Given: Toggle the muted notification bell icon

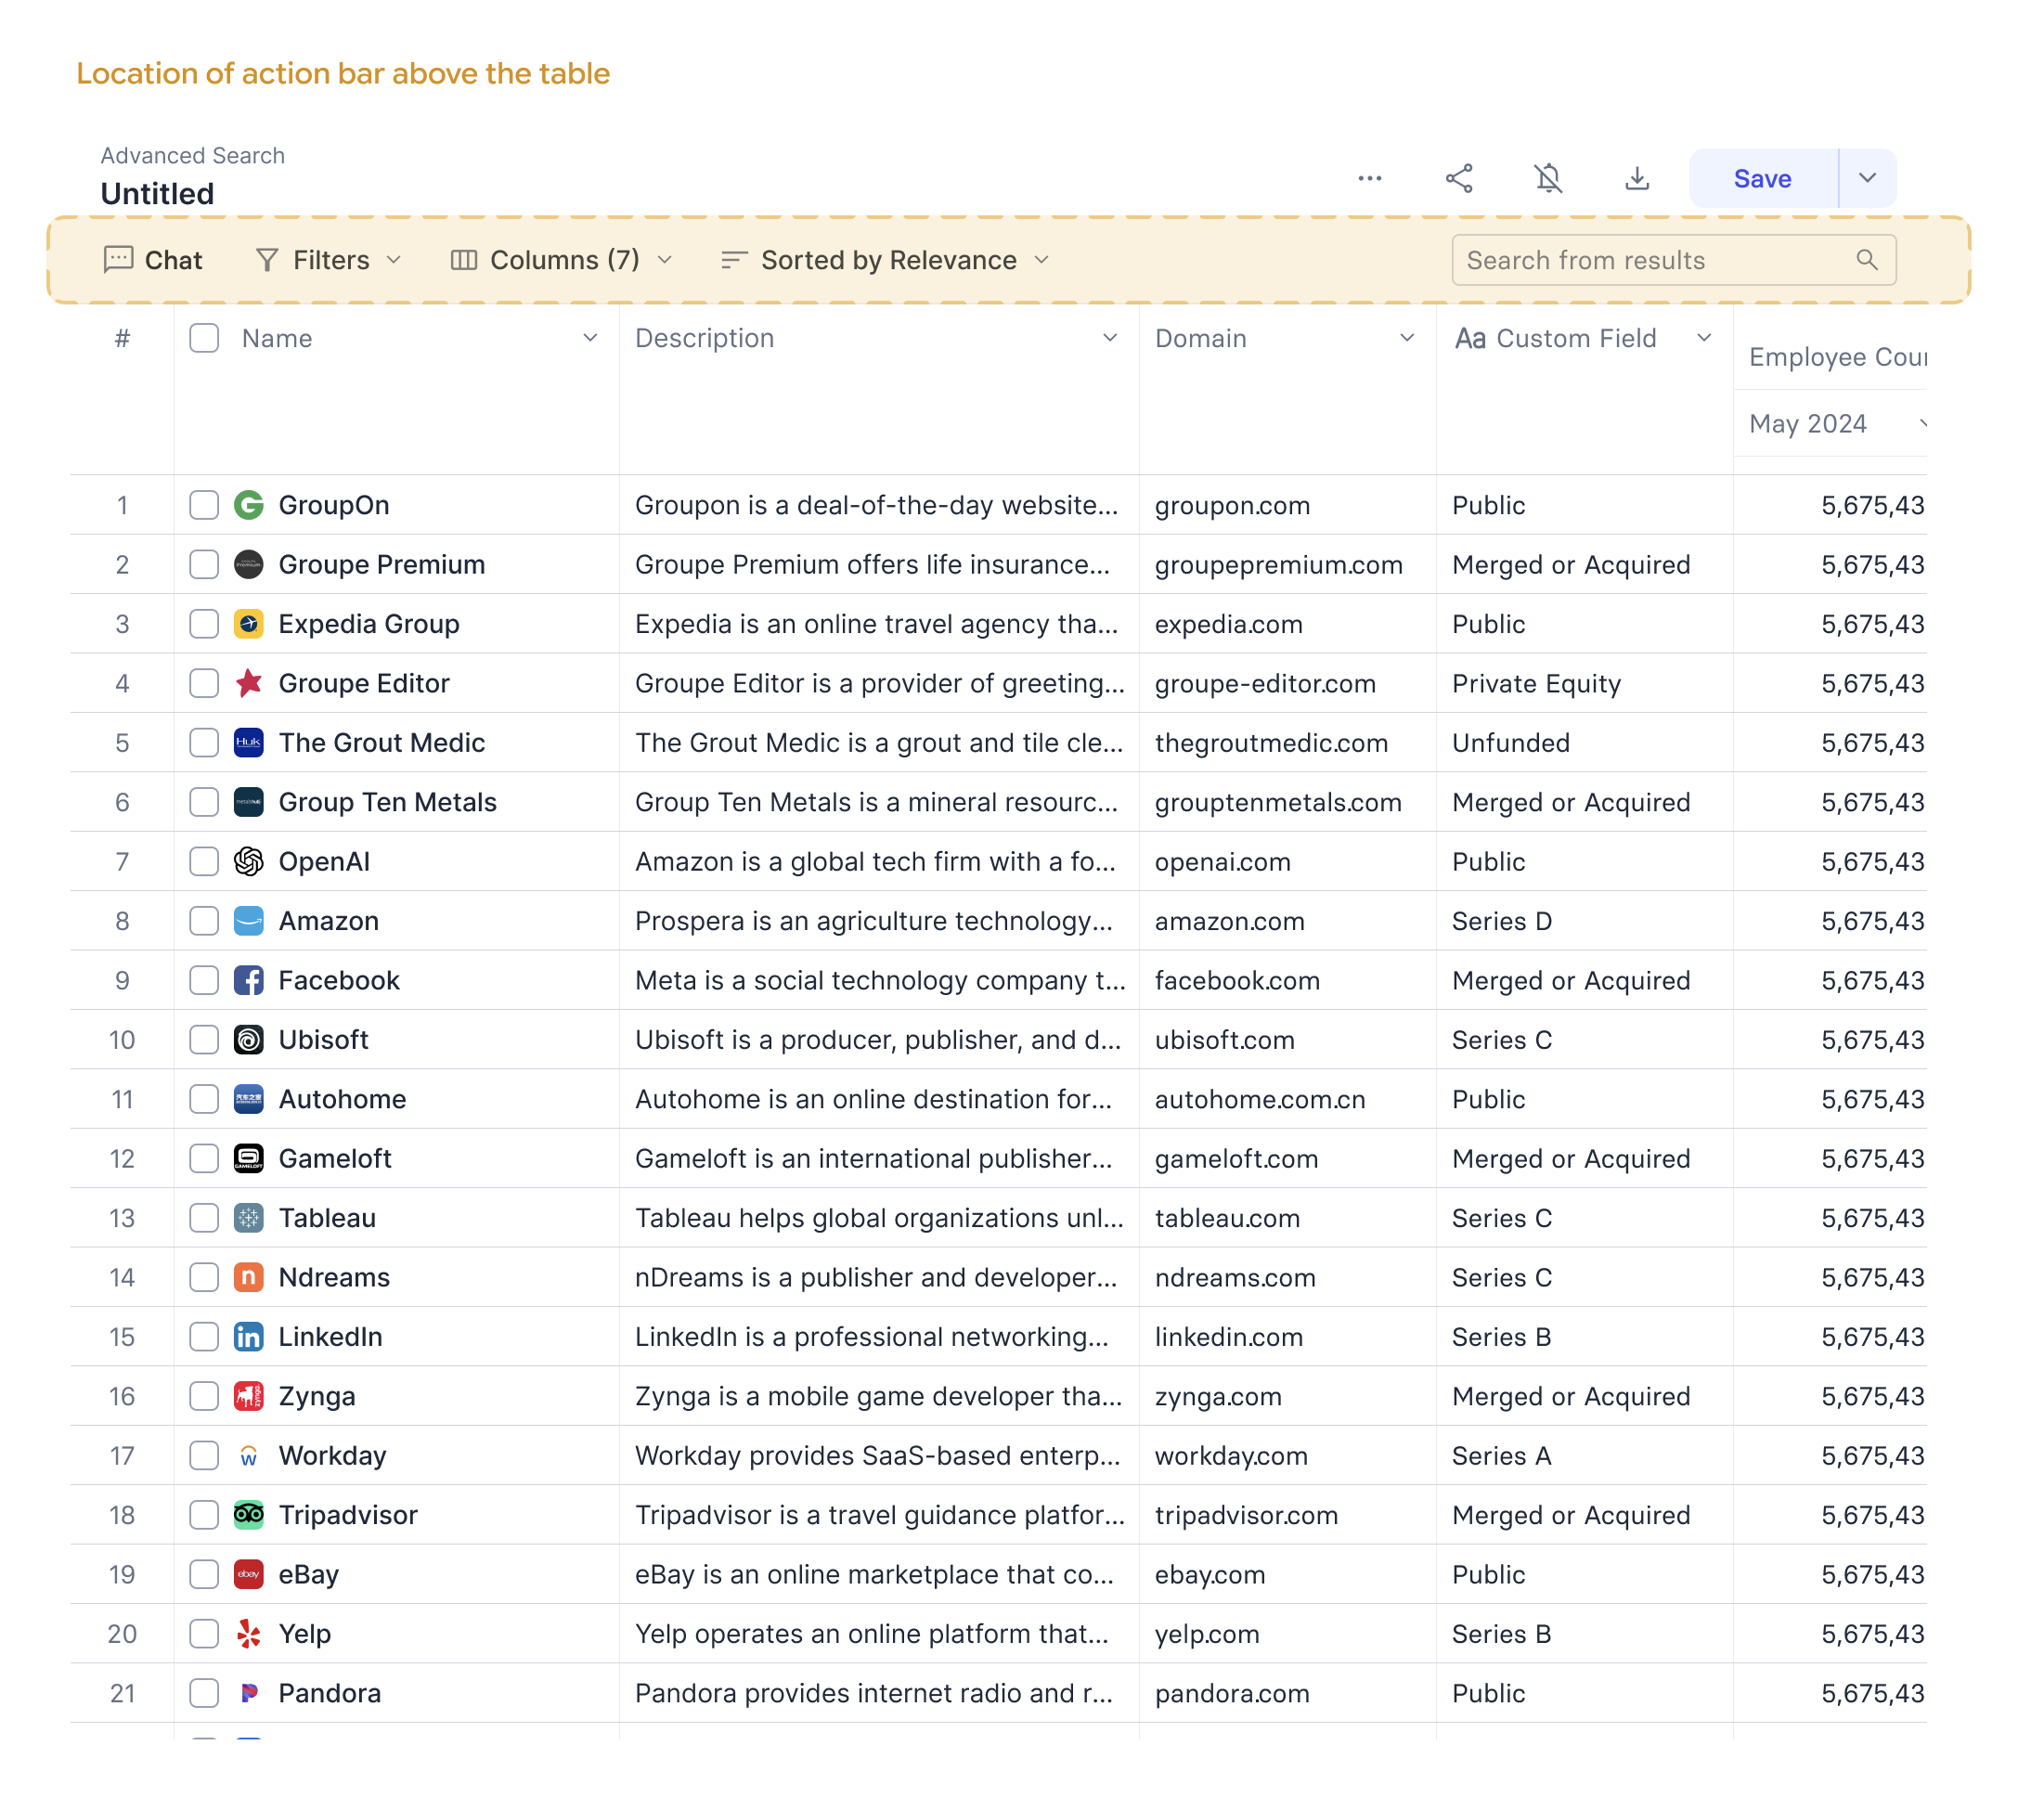Looking at the screenshot, I should pyautogui.click(x=1548, y=179).
